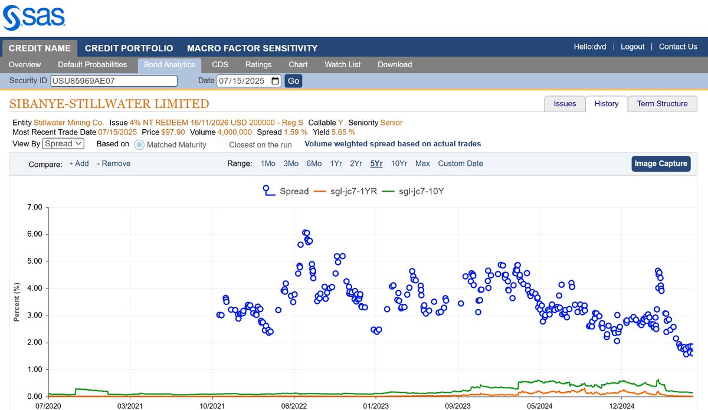Click the Image Capture button

point(661,163)
